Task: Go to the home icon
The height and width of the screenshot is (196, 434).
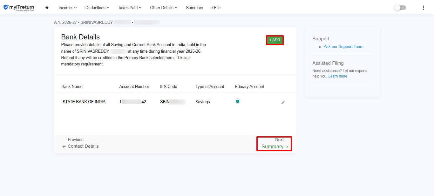Action: click(x=47, y=8)
